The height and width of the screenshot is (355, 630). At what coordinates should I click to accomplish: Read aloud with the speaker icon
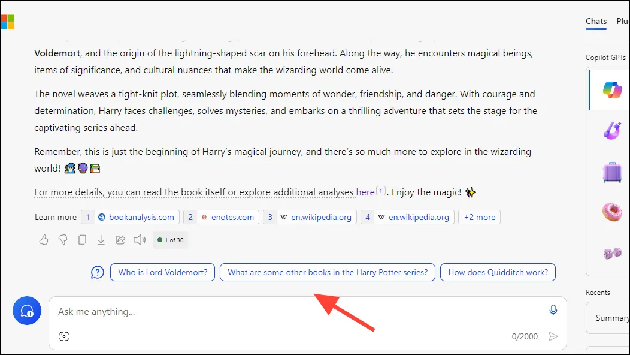(140, 240)
